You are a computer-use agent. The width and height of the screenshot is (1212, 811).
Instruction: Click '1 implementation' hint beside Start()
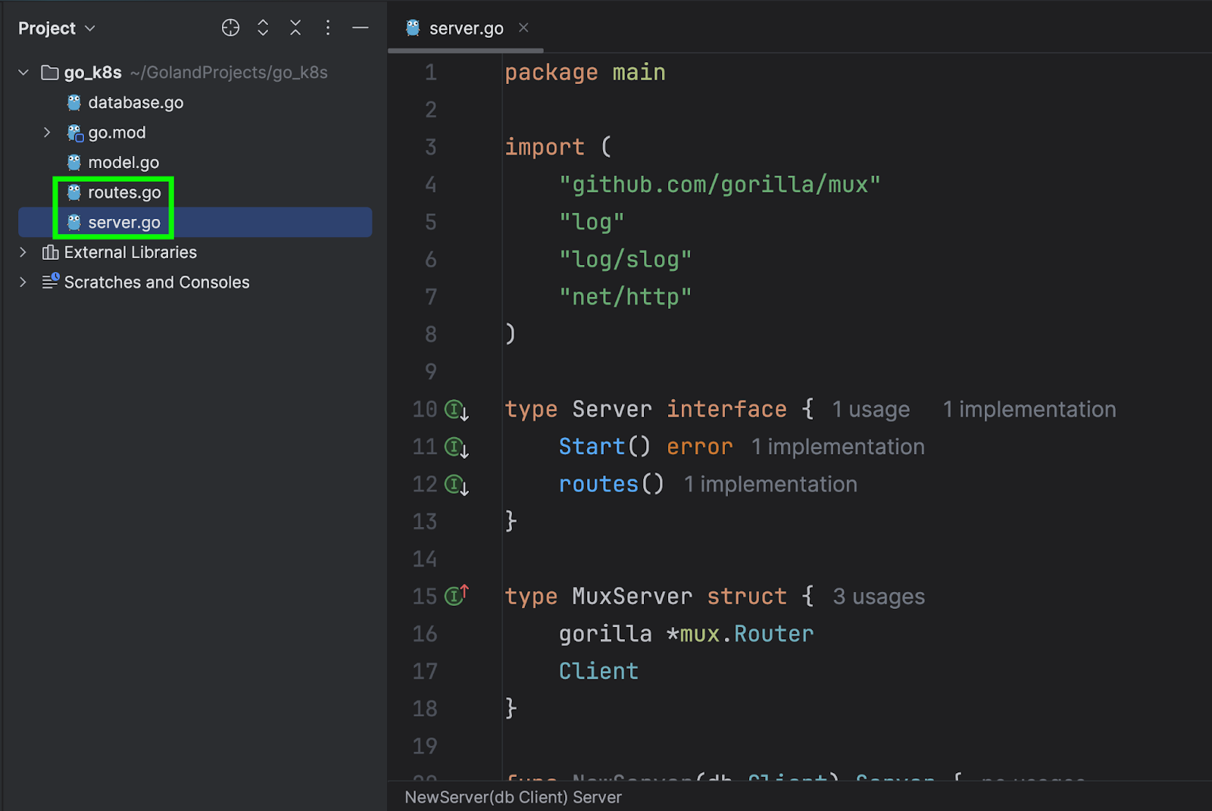pyautogui.click(x=838, y=447)
